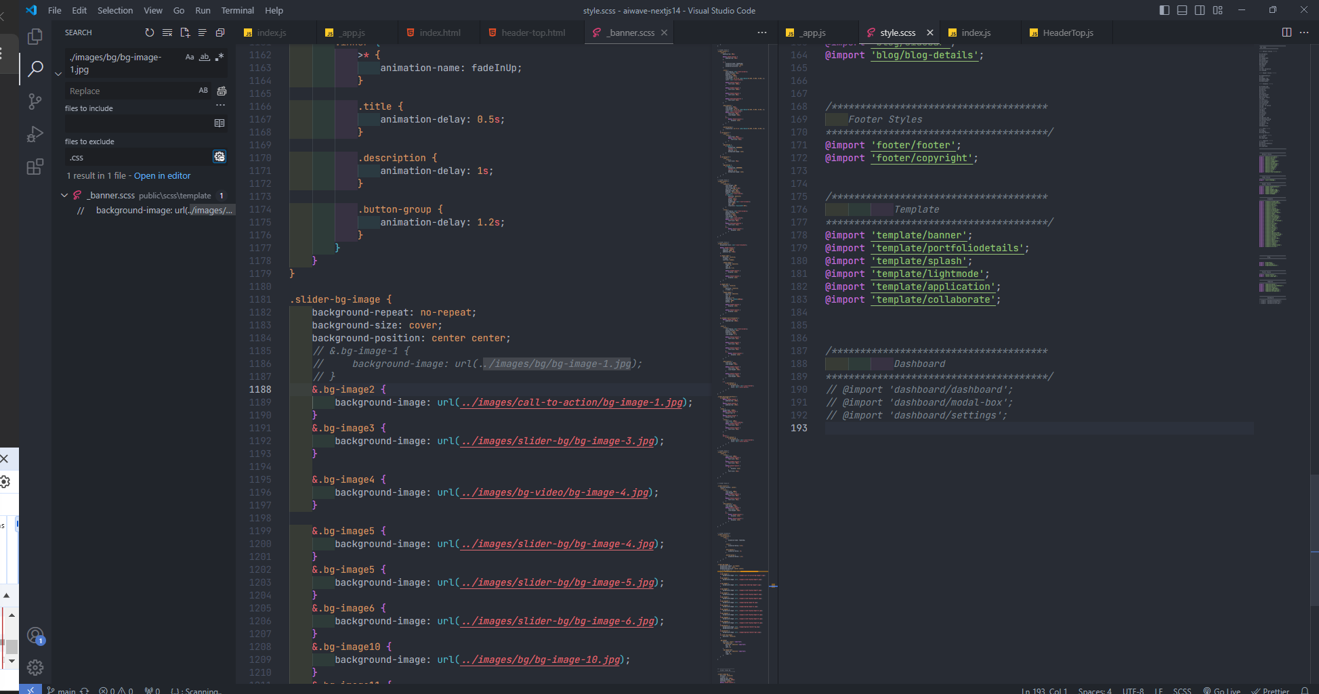Screen dimensions: 1319x694
Task: Open the Manage gear in activity bar
Action: (x=35, y=668)
